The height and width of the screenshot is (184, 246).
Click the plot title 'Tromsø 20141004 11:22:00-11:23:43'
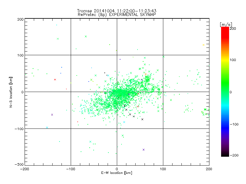coord(117,11)
